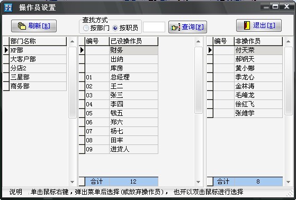The width and height of the screenshot is (296, 200).
Task: Select the 按部门 radio option
Action: point(96,28)
